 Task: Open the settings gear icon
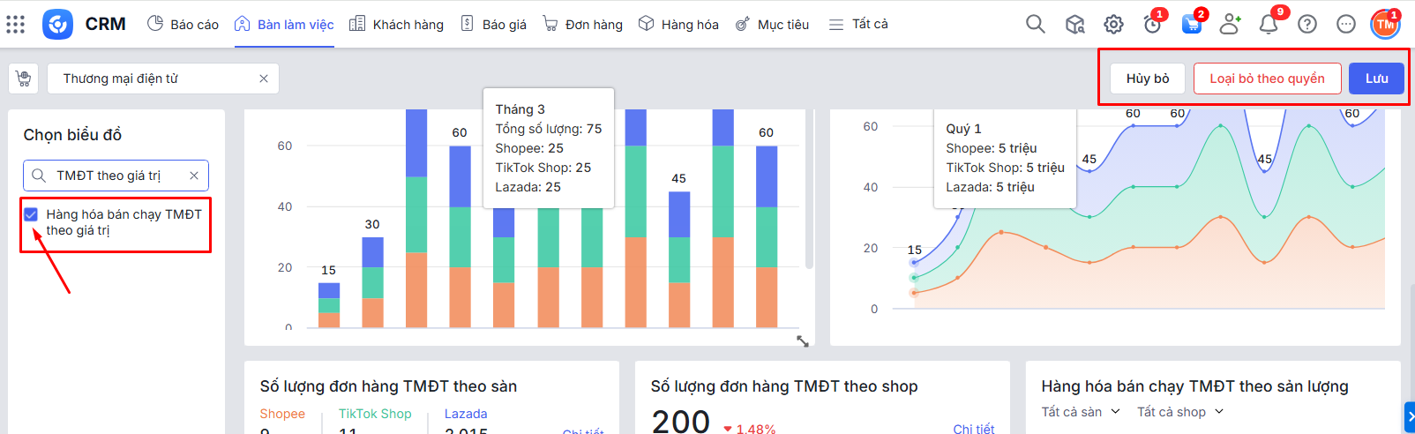point(1113,25)
